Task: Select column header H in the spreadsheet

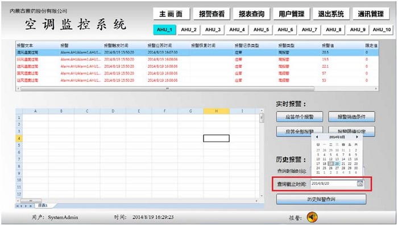Action: coord(216,111)
